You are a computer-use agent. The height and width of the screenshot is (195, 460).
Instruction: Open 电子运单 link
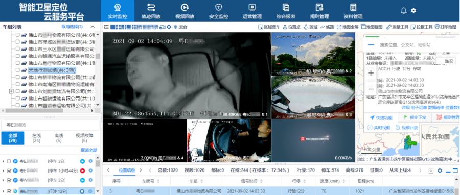(x=419, y=108)
